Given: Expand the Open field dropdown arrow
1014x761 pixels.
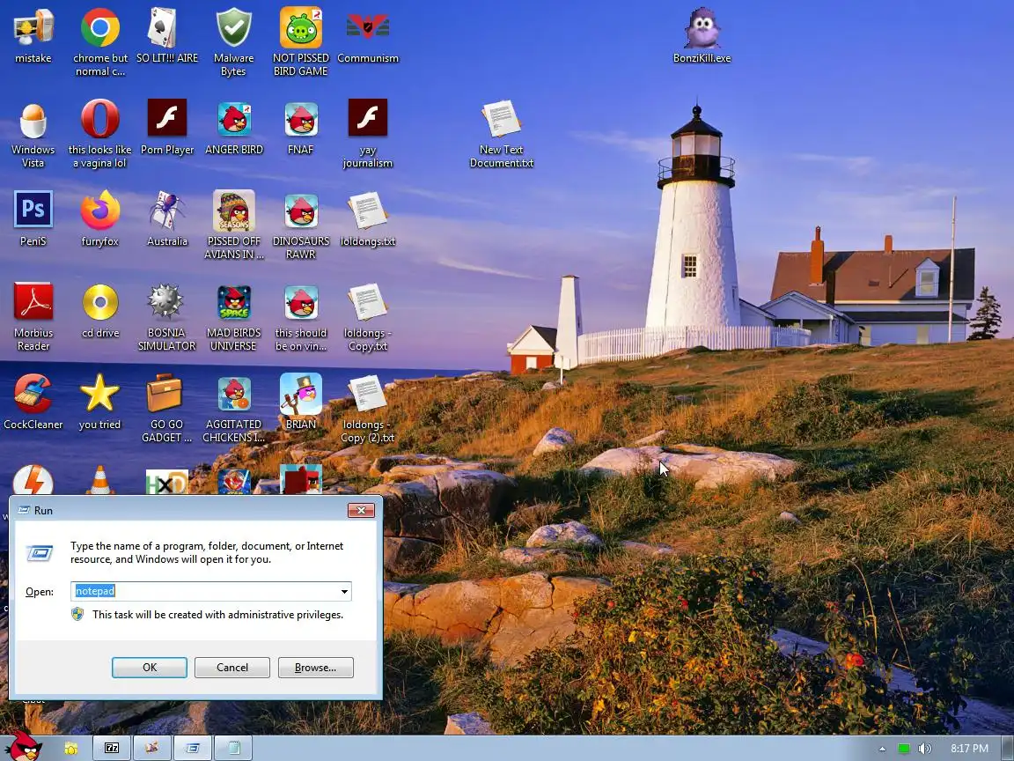Looking at the screenshot, I should pos(345,592).
